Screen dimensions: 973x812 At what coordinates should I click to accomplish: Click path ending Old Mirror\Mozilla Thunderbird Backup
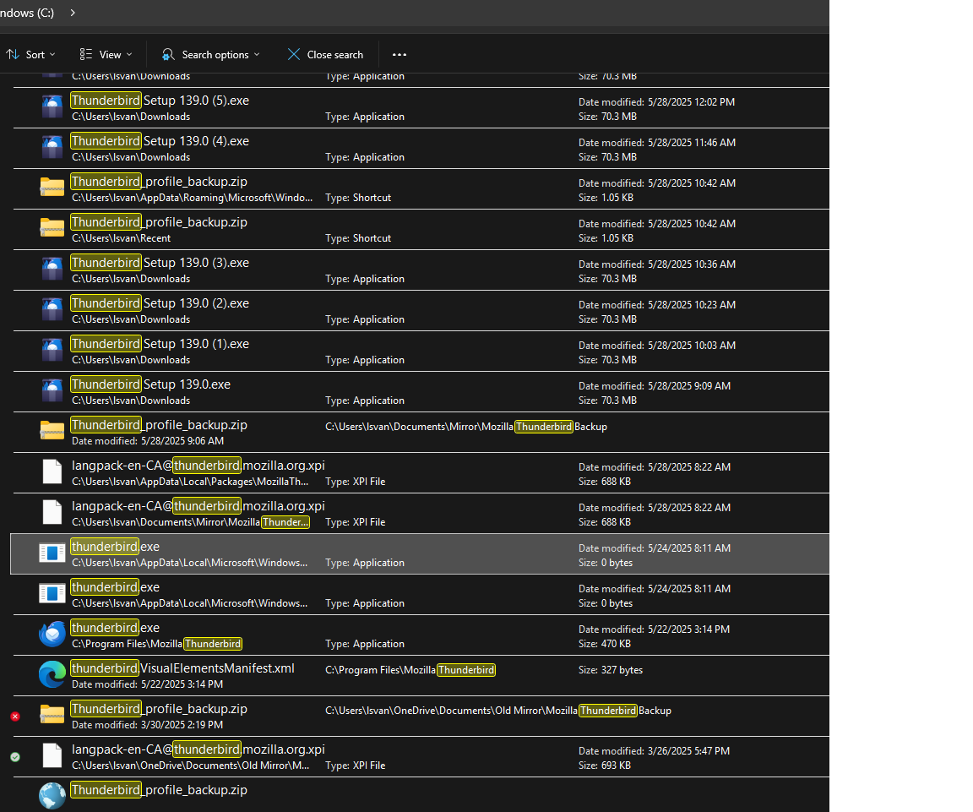pos(498,711)
